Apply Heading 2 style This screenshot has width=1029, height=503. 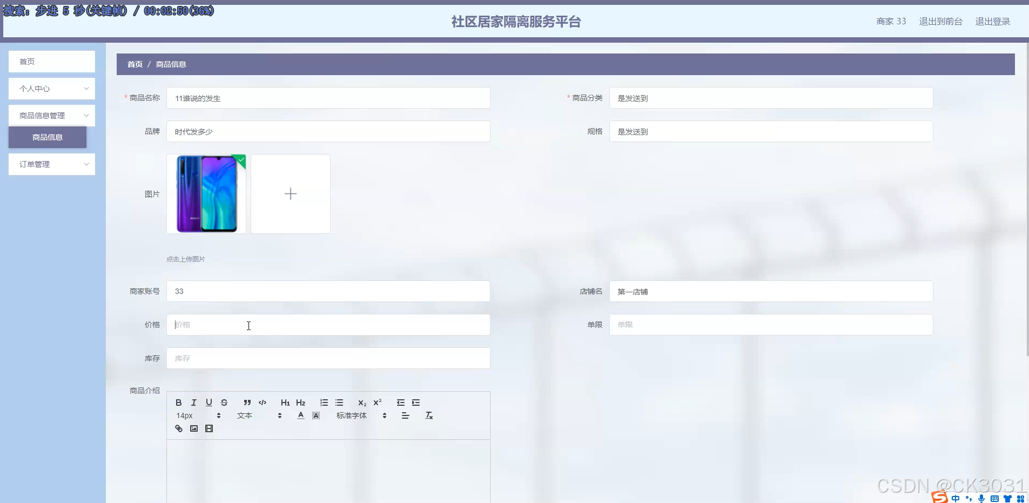pos(301,403)
